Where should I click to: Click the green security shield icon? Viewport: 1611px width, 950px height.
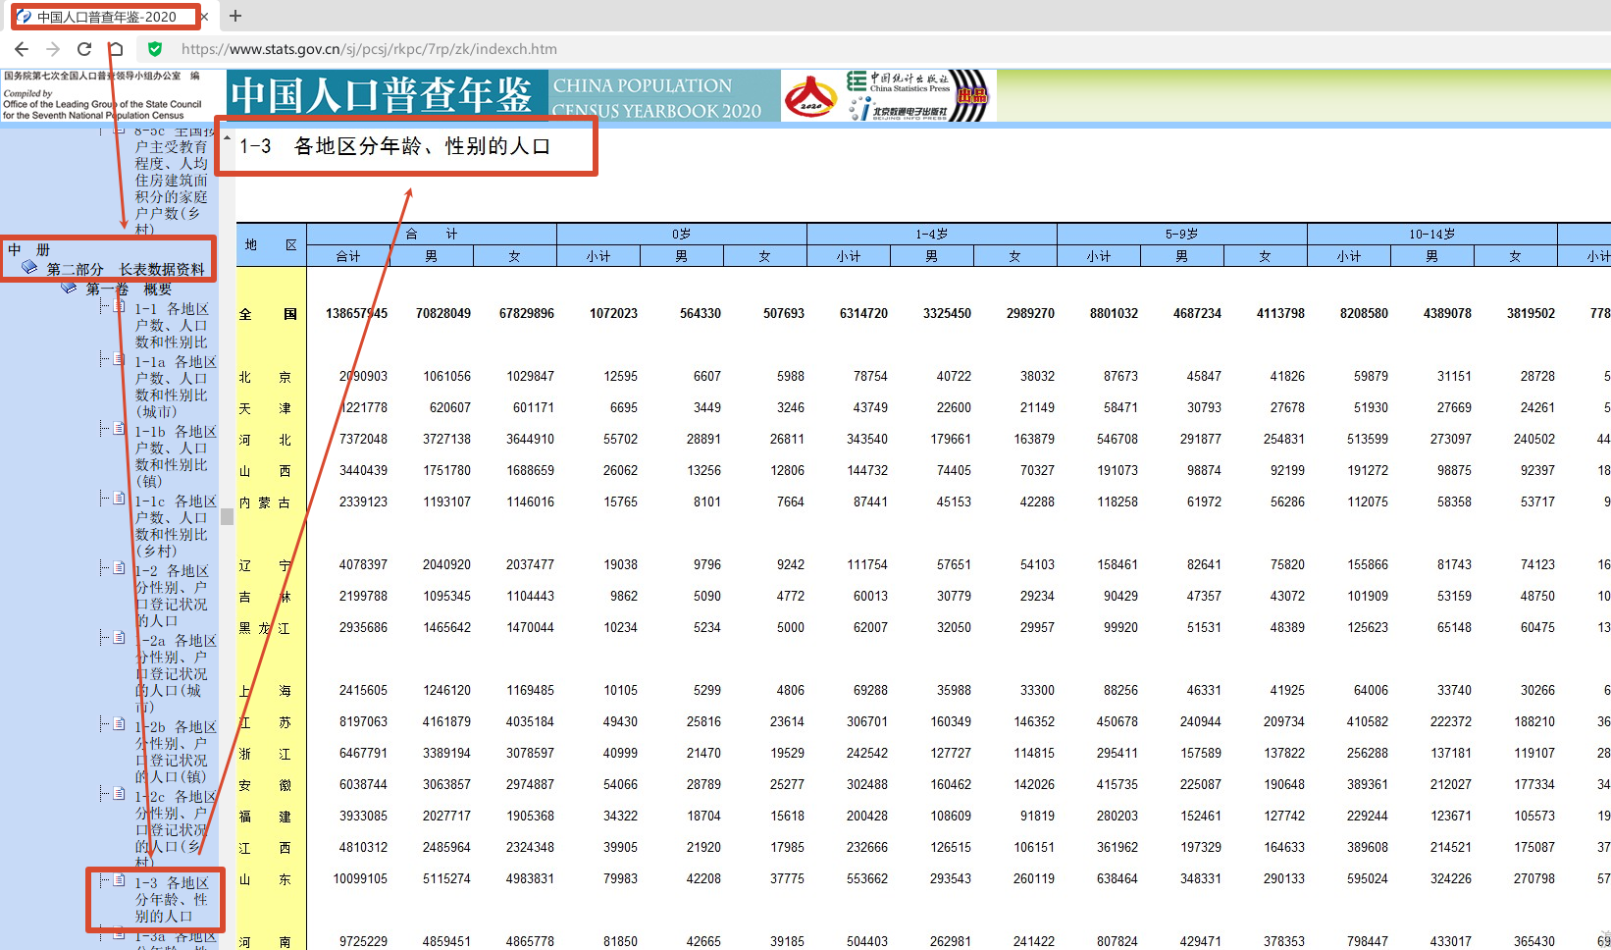(x=154, y=49)
